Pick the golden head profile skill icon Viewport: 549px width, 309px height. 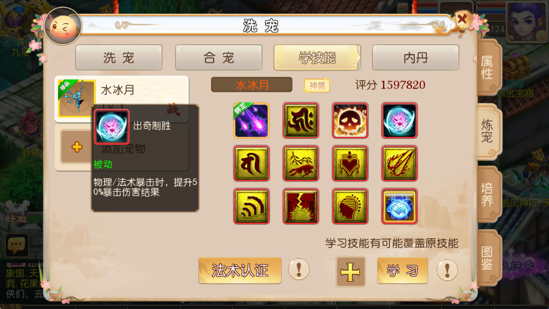pos(350,206)
